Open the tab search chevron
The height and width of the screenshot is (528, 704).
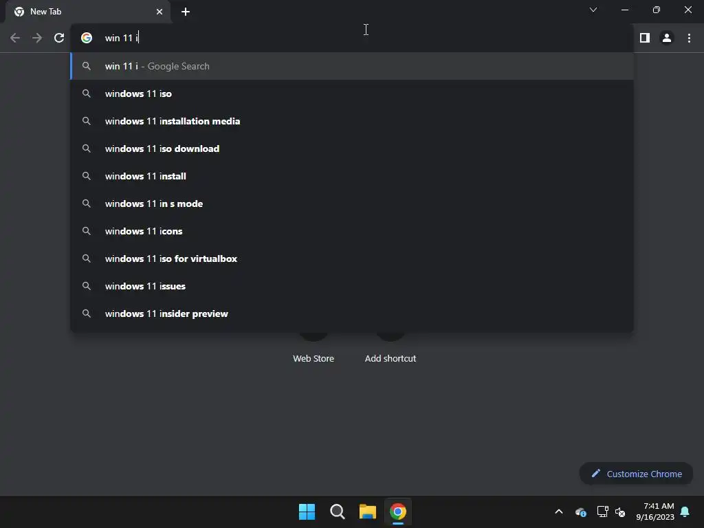point(593,10)
